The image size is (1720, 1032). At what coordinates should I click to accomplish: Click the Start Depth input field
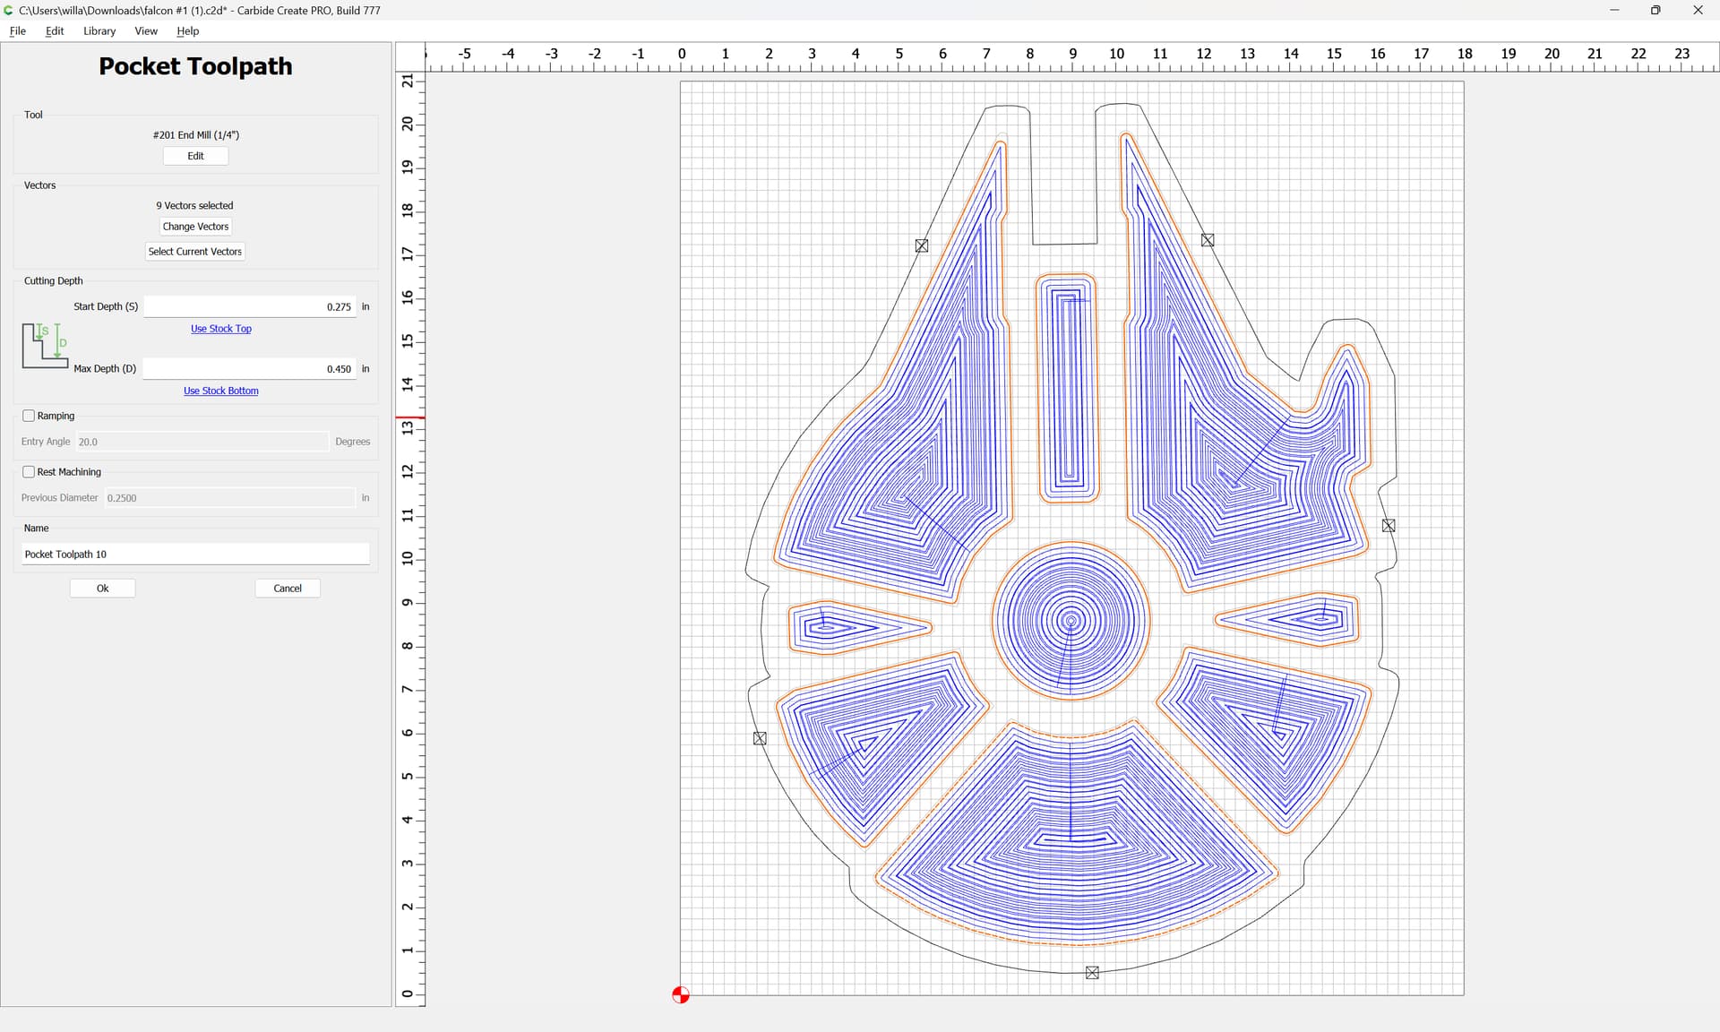click(250, 306)
